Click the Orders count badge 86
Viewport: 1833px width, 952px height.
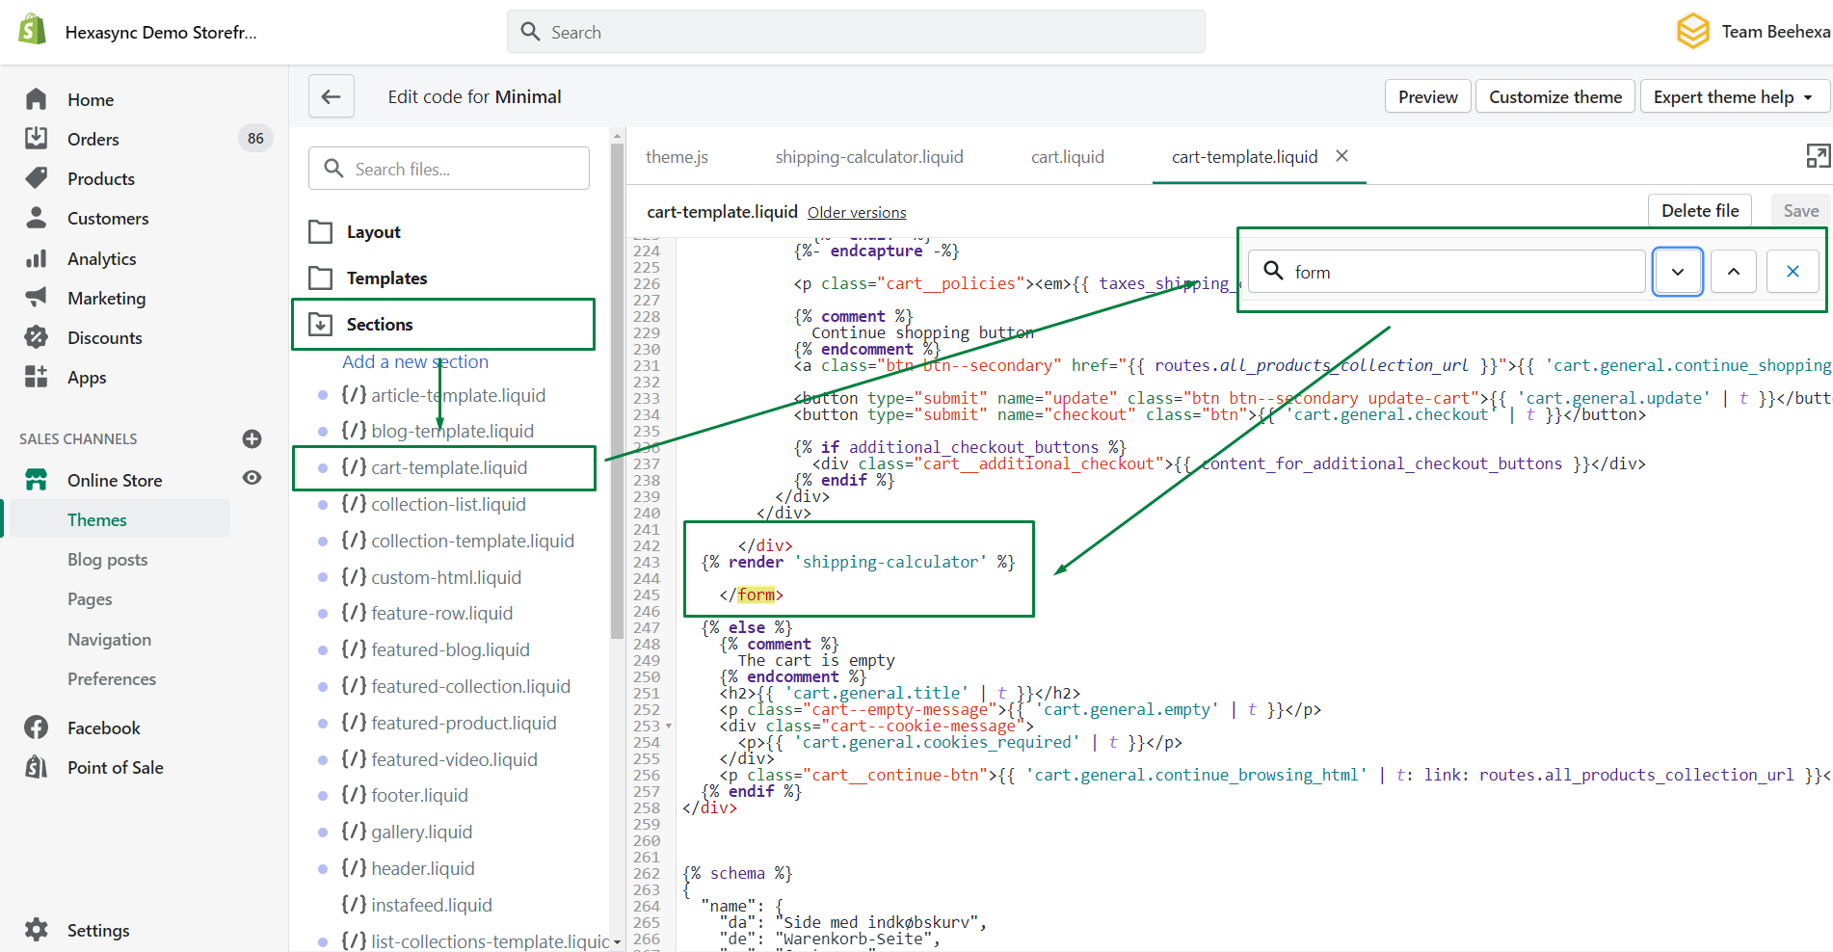pyautogui.click(x=255, y=139)
